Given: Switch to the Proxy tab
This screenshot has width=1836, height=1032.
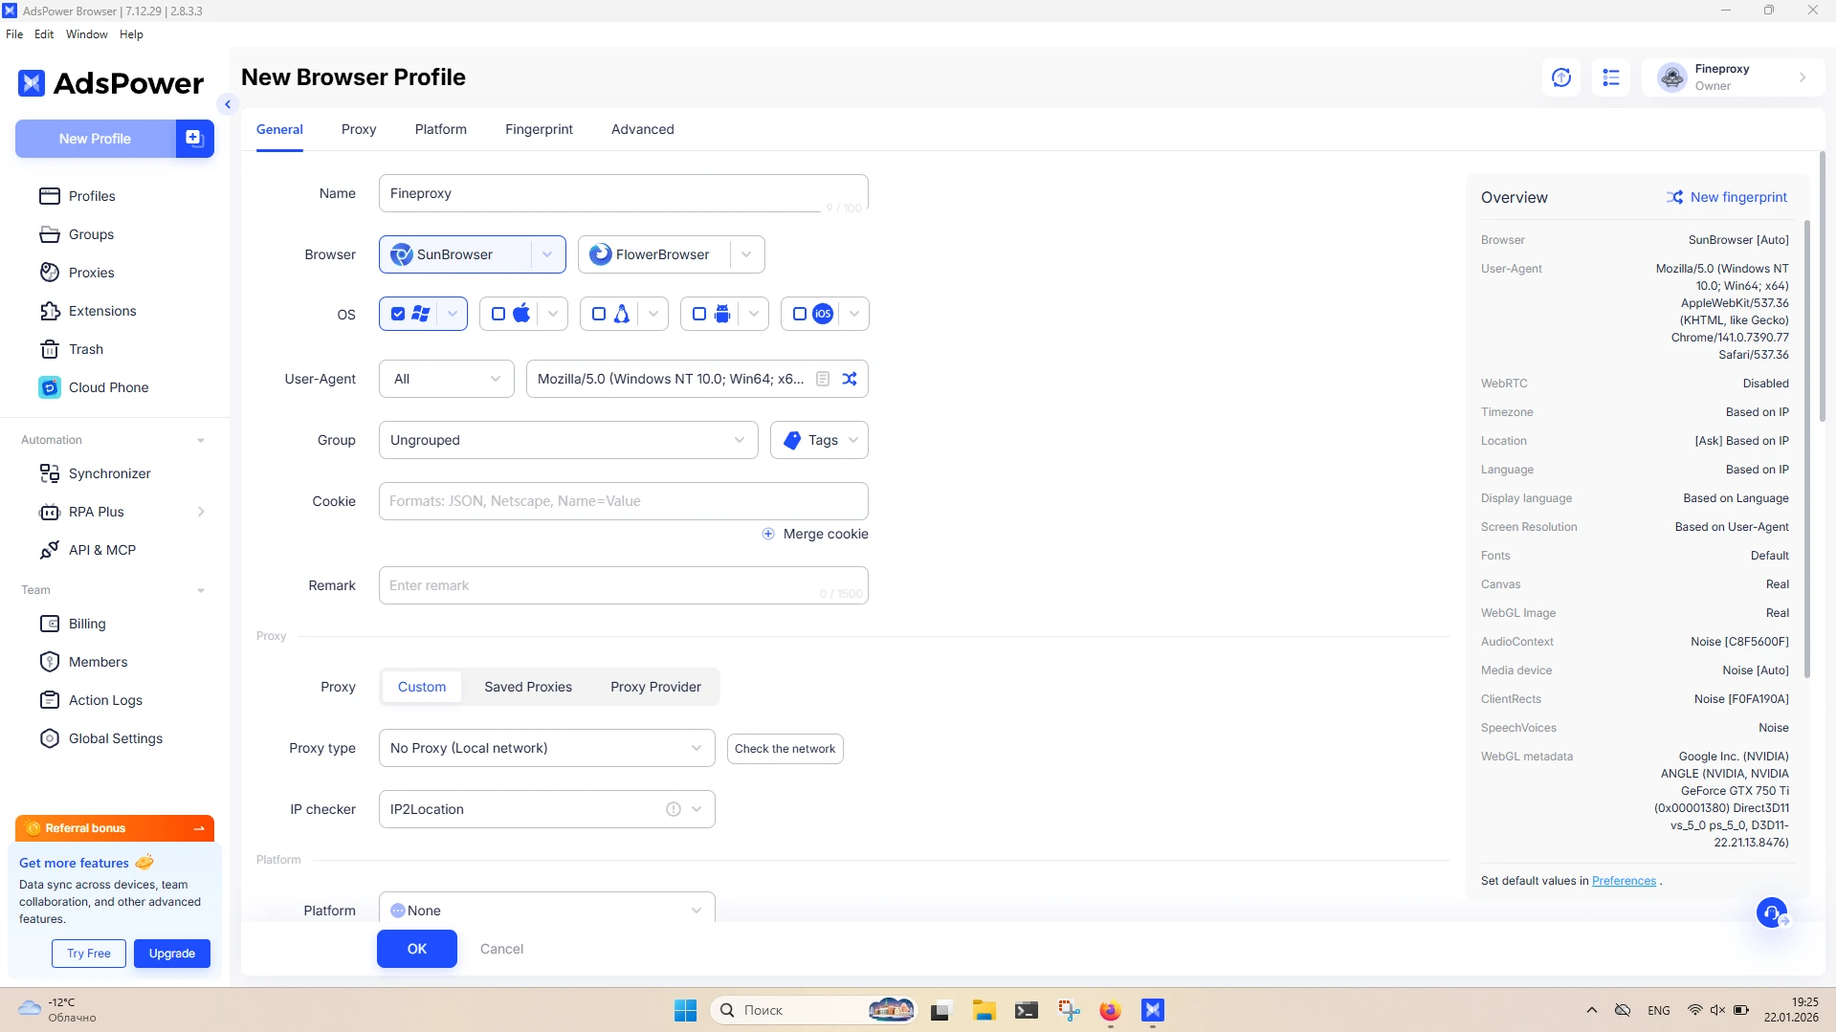Looking at the screenshot, I should (359, 129).
